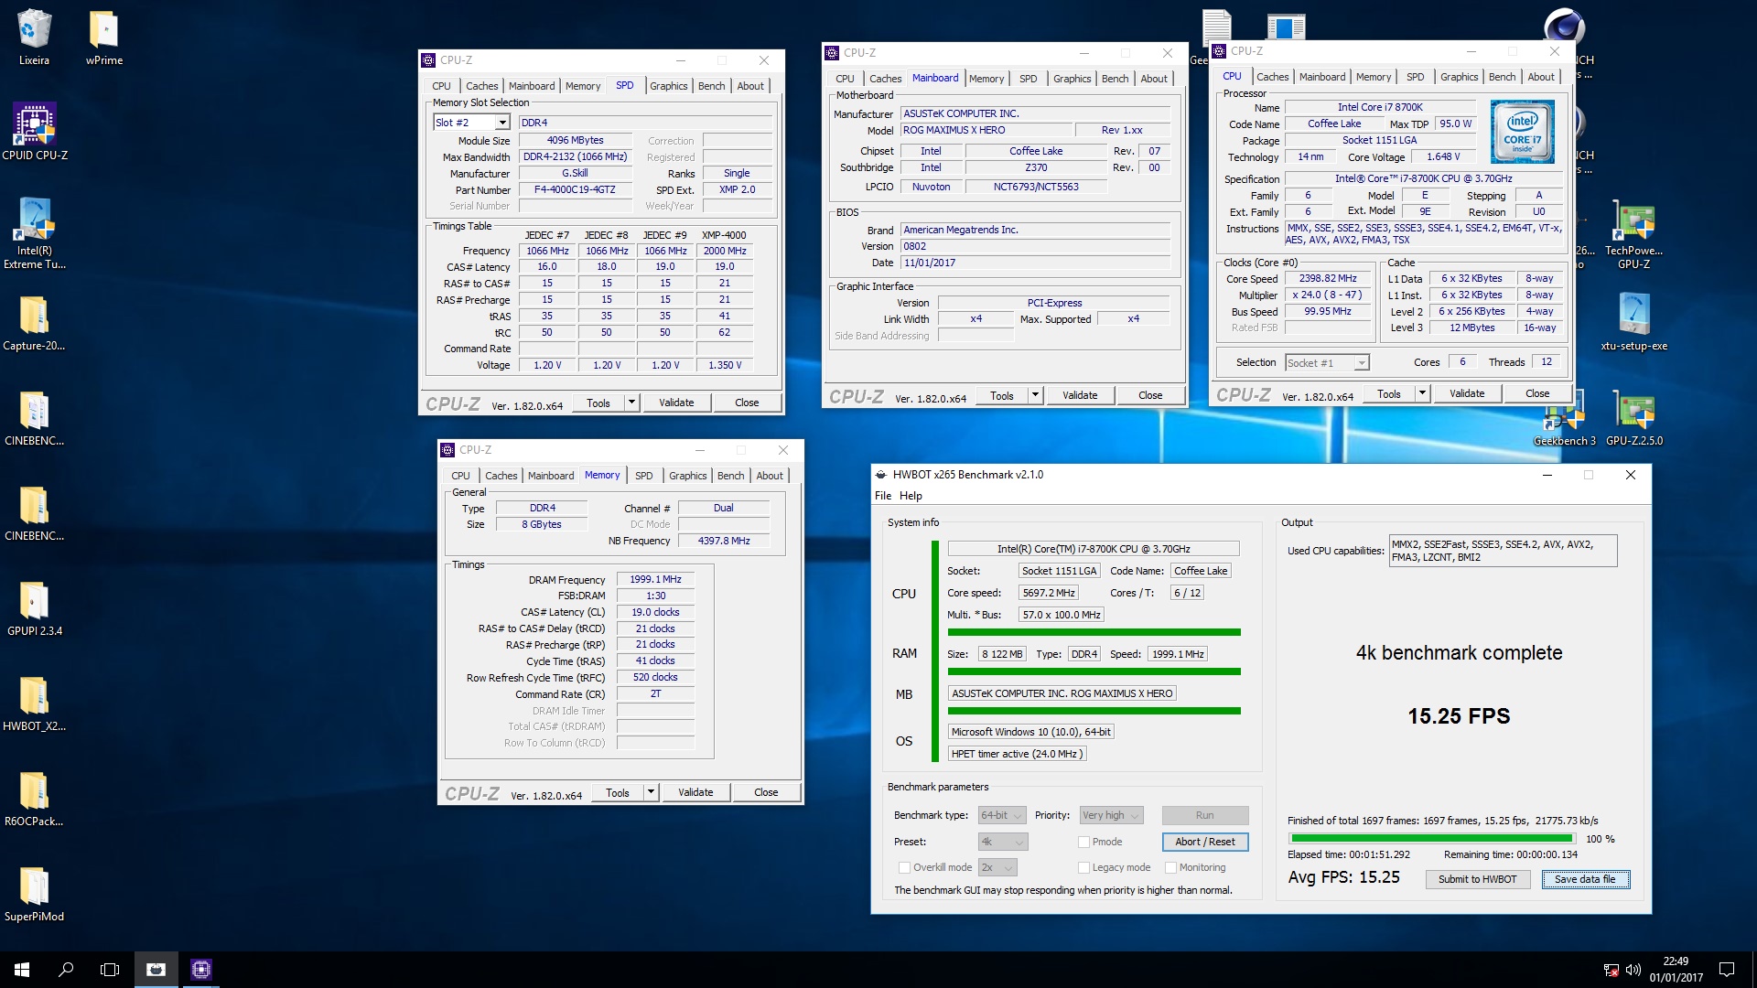Open File menu in HWBOT x265
The image size is (1757, 988).
[883, 496]
